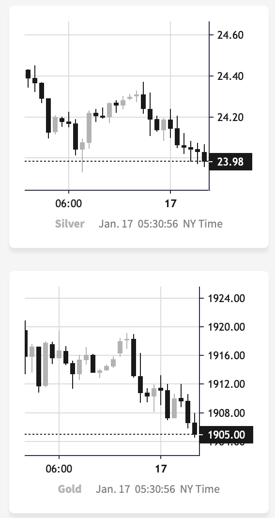Screen dimensions: 275x518
Task: Click the 17 date marker on silver chart
Action: (170, 203)
